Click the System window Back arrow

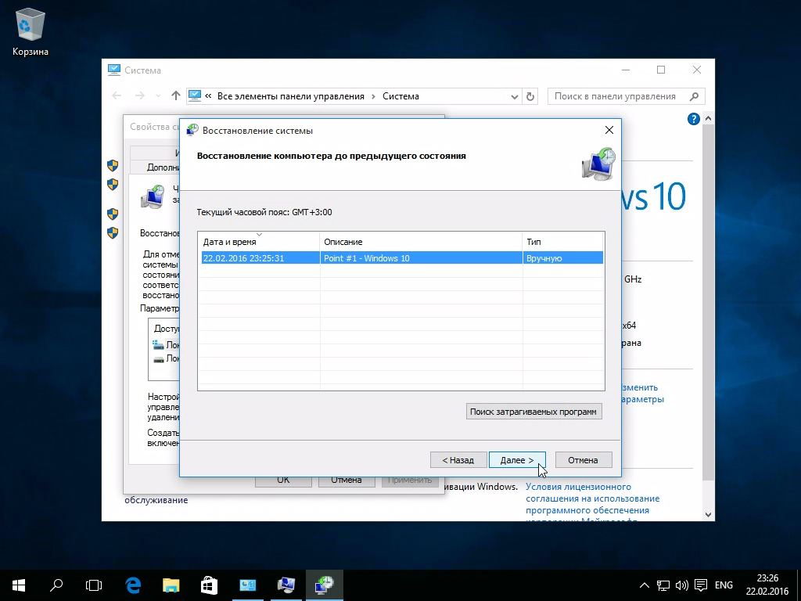point(117,96)
